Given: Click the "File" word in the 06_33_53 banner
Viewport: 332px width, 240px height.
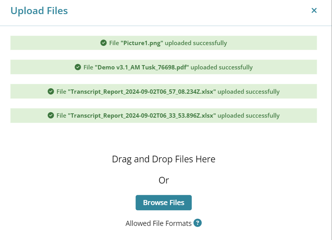Looking at the screenshot, I should [61, 116].
